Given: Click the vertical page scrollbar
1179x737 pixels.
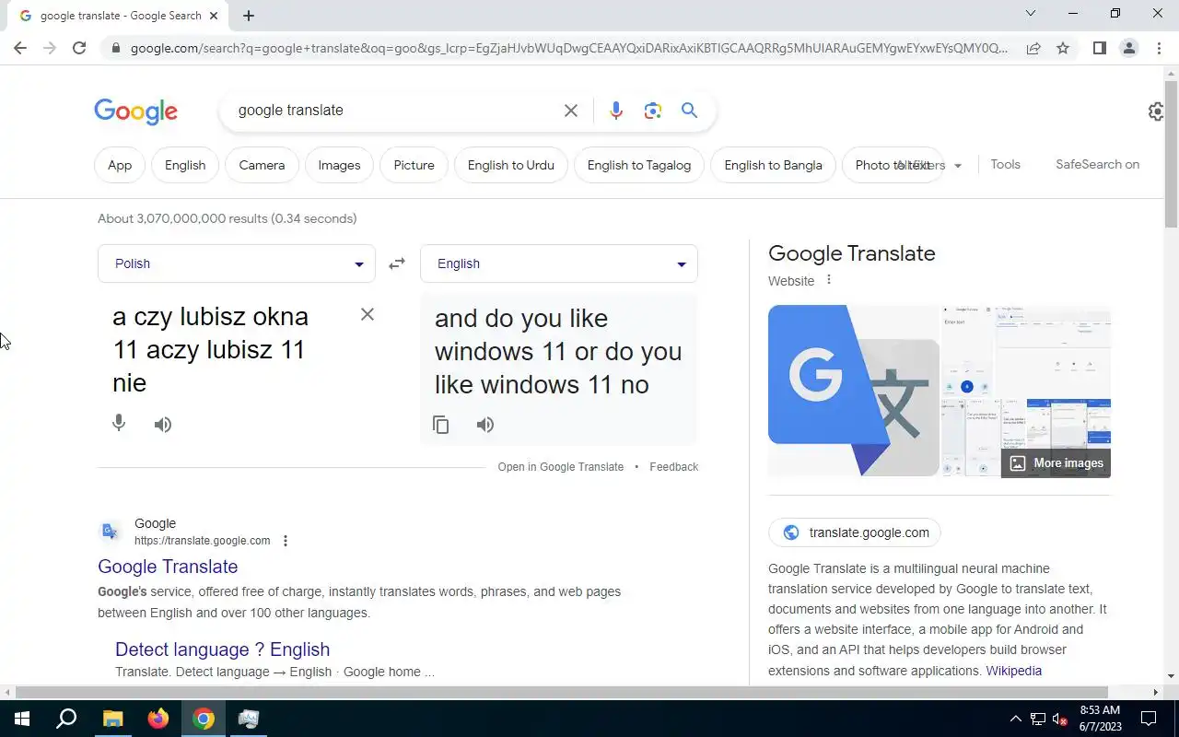Looking at the screenshot, I should (1171, 155).
